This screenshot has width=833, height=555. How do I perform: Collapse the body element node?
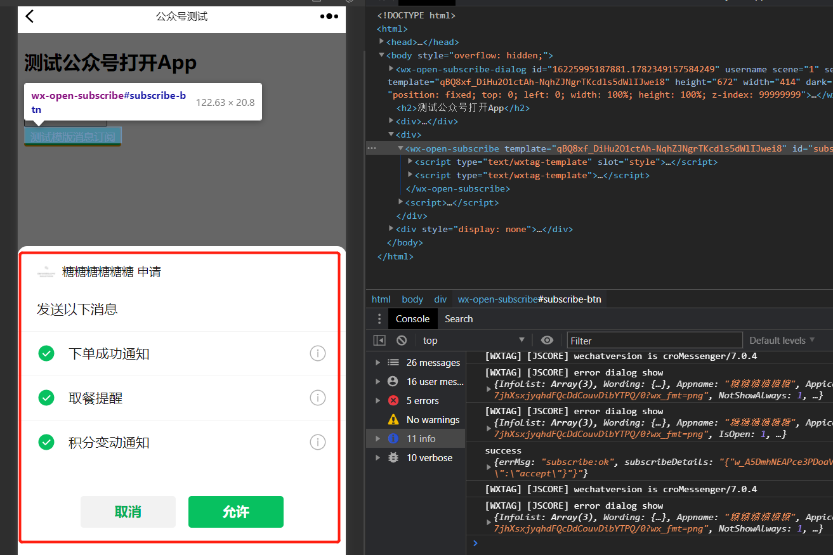pyautogui.click(x=382, y=55)
